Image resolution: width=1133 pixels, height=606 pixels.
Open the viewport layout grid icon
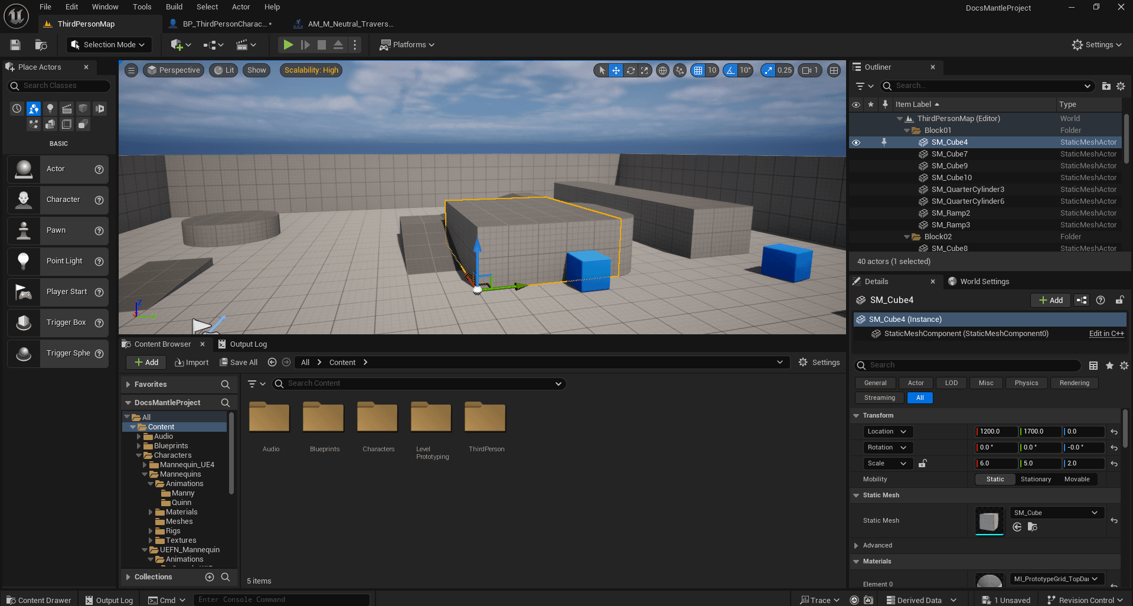(x=834, y=70)
